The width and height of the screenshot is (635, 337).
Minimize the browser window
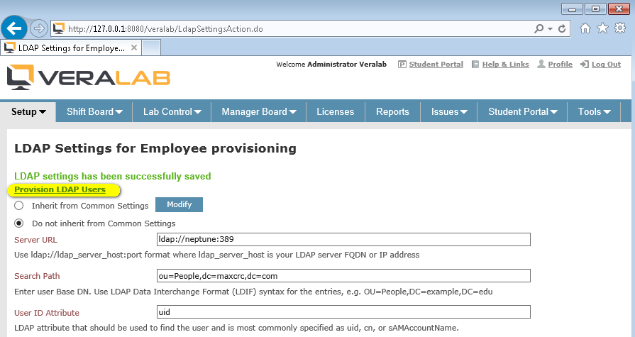click(572, 9)
